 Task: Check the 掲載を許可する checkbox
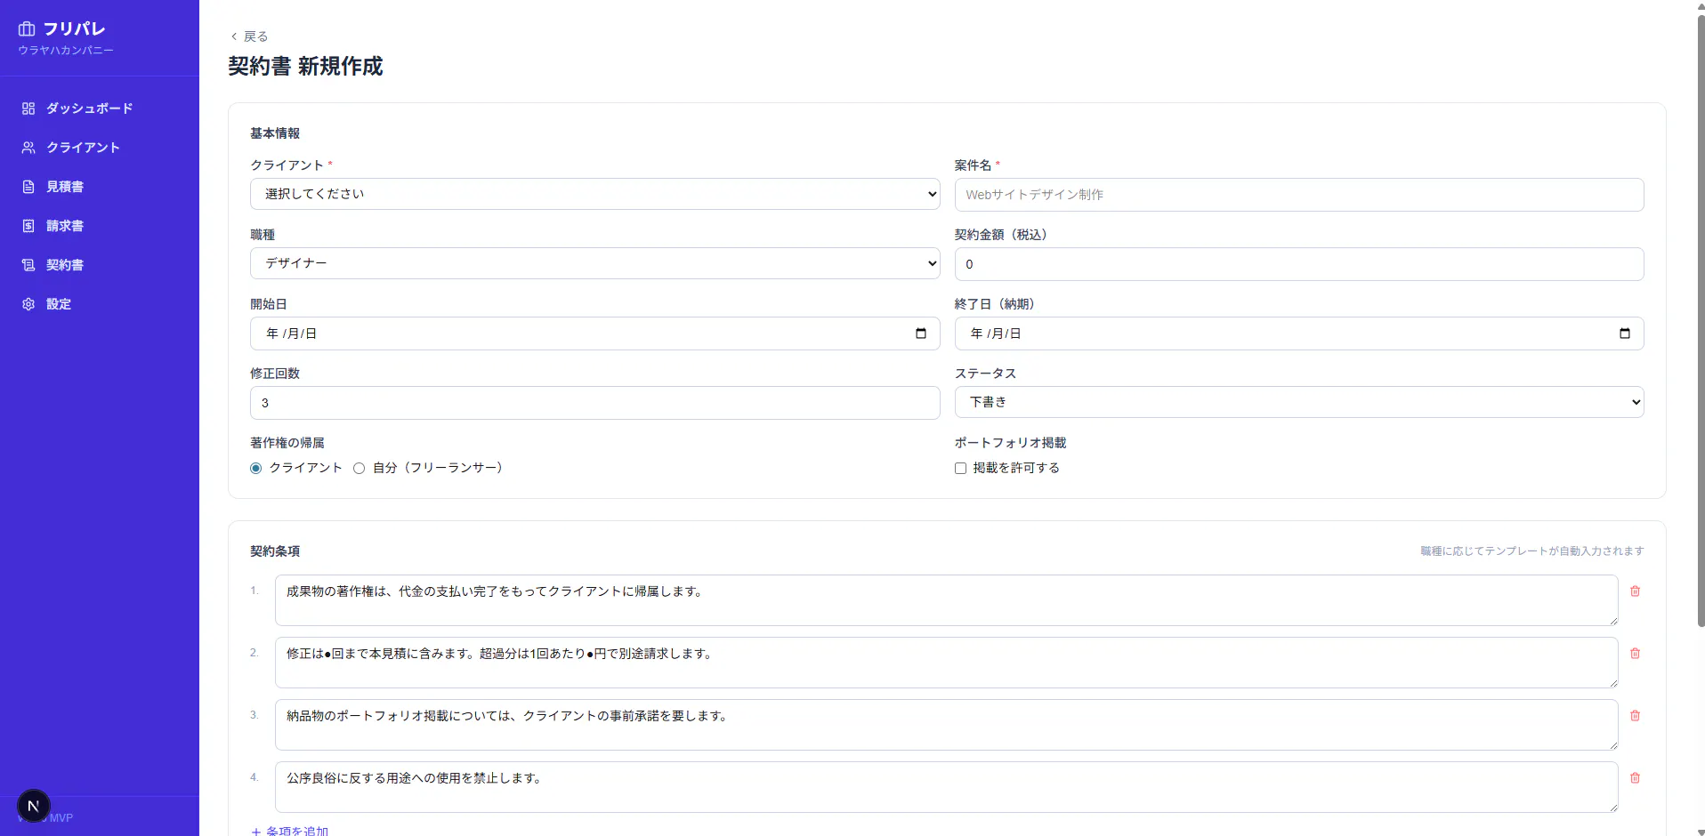point(961,468)
